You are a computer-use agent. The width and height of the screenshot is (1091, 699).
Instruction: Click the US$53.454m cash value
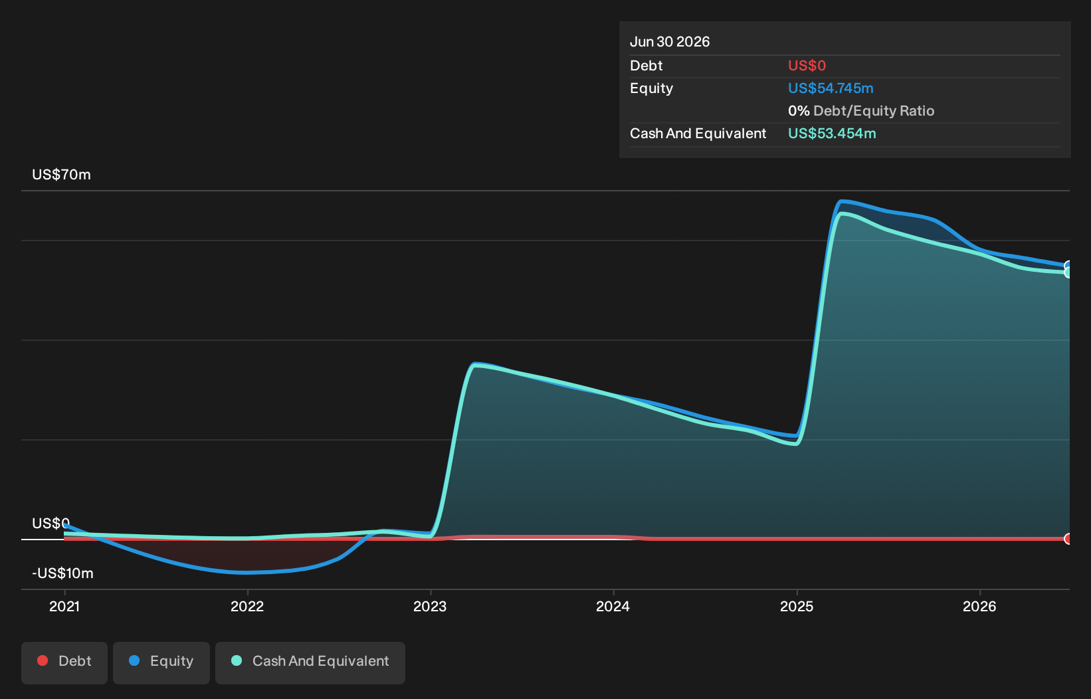(x=832, y=134)
